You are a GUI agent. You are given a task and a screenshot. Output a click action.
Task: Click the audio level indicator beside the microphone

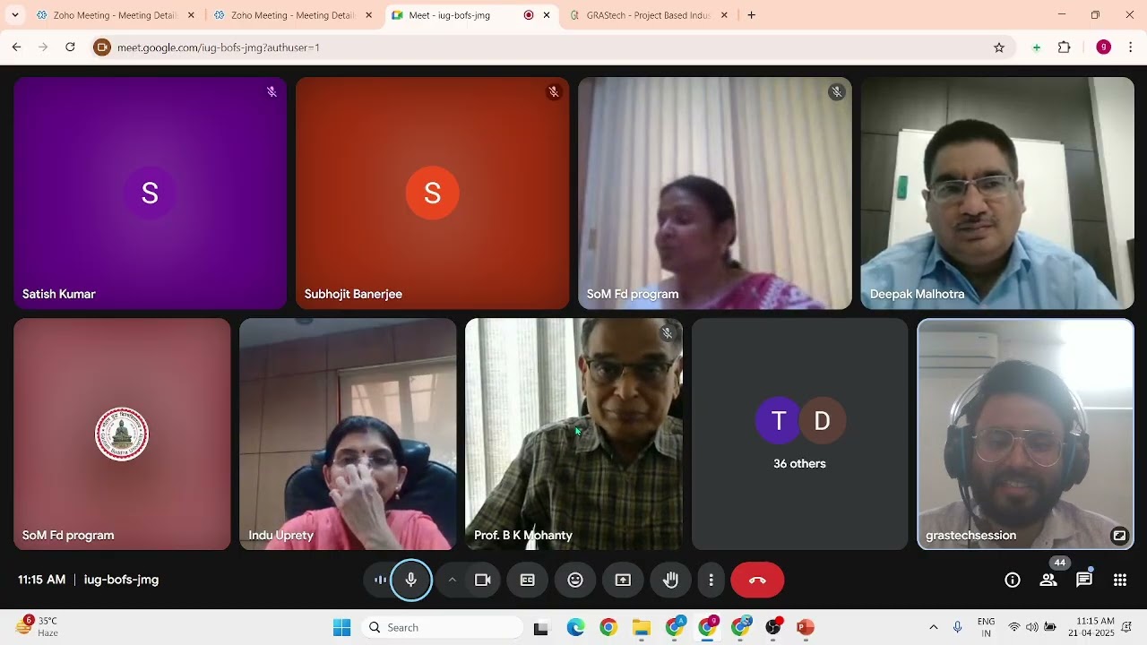click(380, 580)
